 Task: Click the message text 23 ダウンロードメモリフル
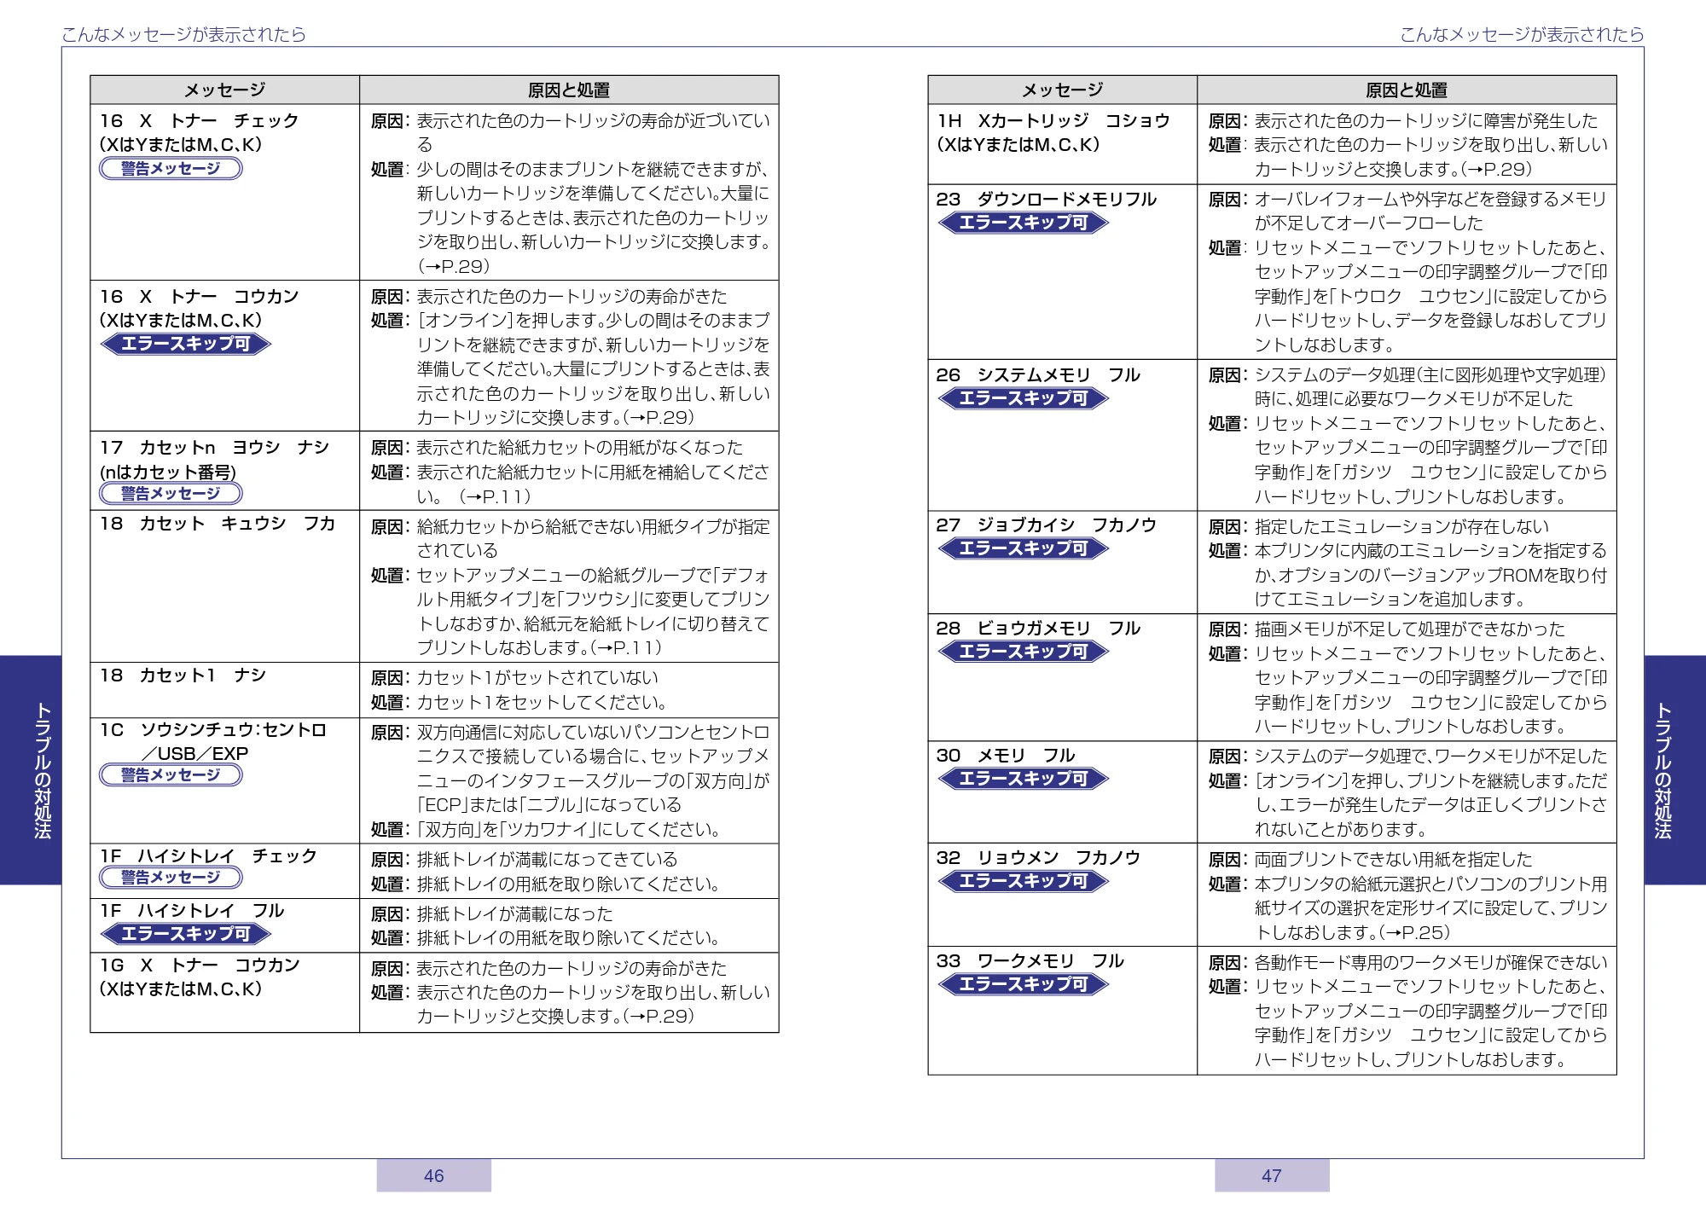pos(1047,199)
